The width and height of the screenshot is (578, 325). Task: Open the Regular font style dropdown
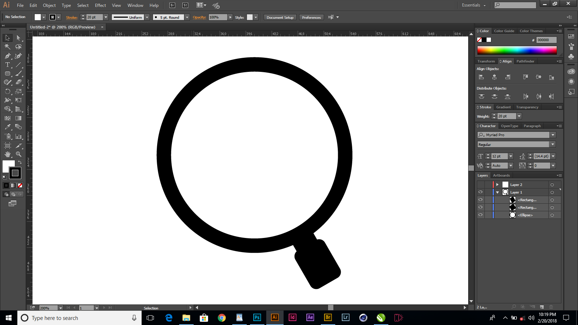coord(553,144)
